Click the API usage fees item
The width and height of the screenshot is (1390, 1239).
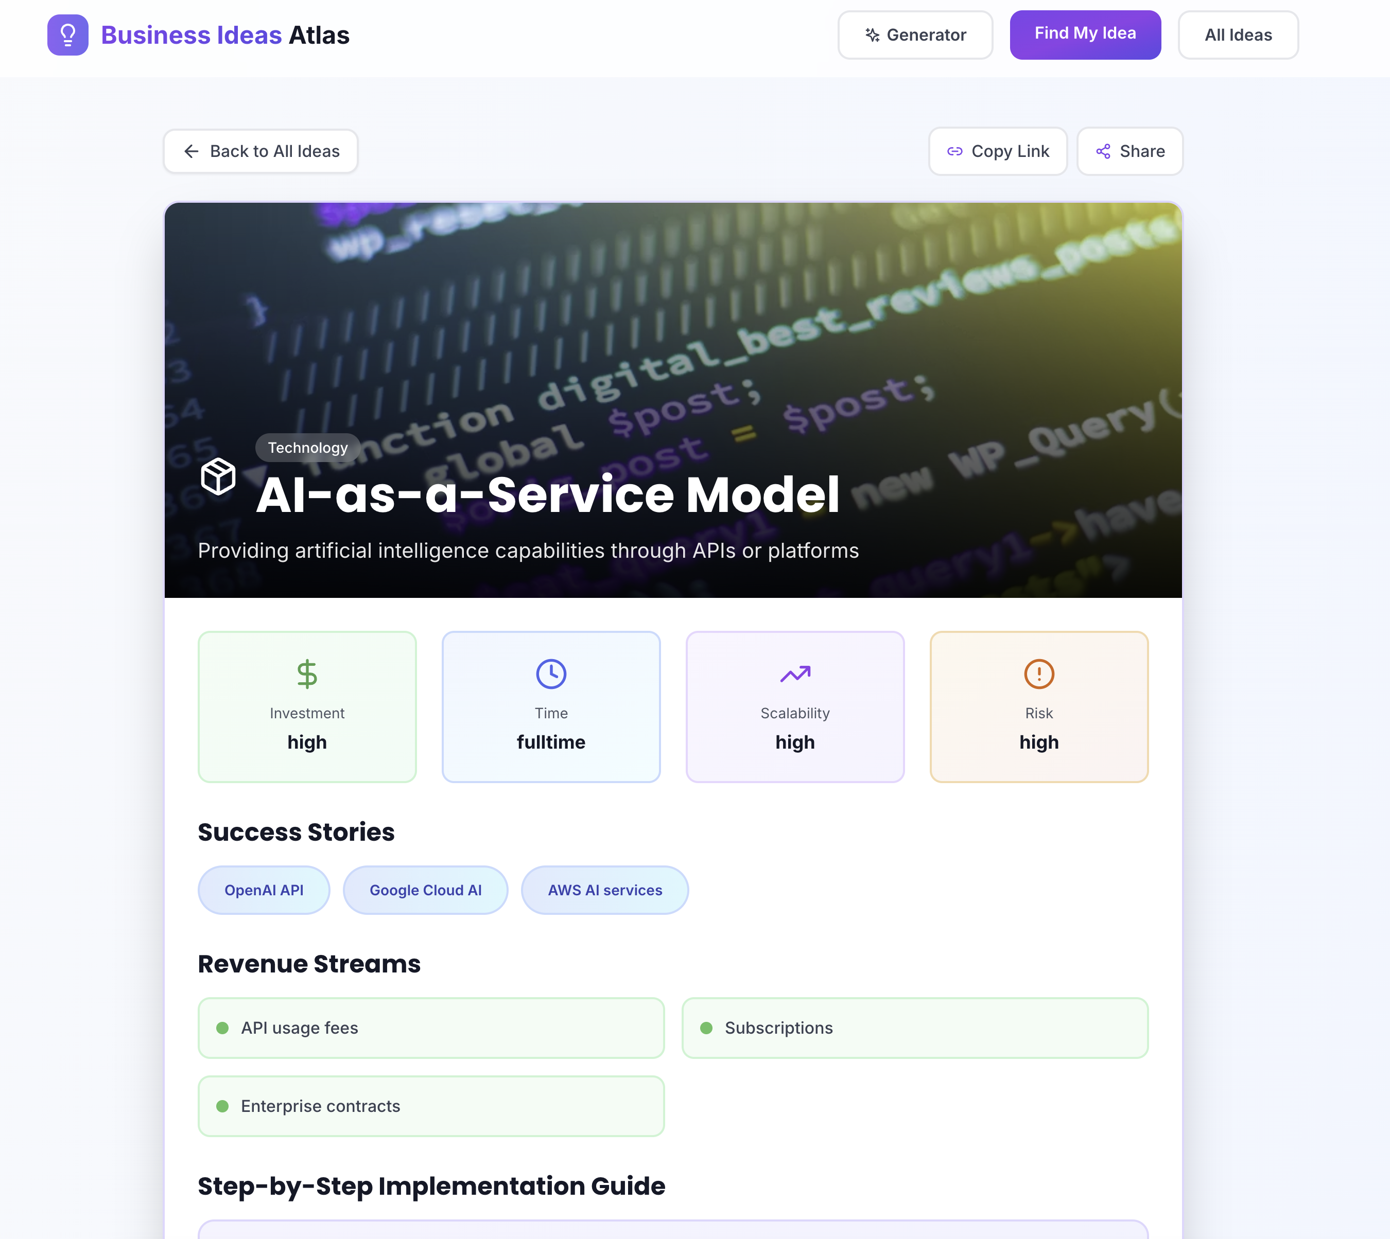(x=431, y=1028)
